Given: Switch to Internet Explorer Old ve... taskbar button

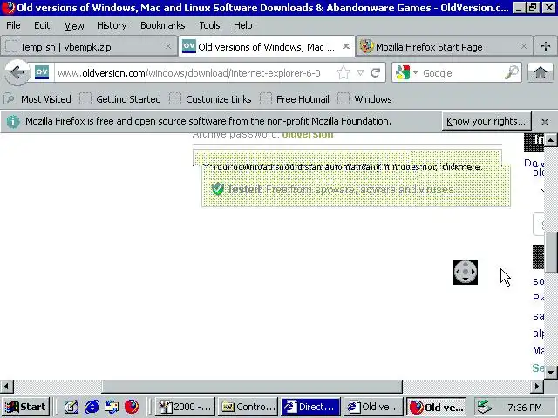Looking at the screenshot, I should click(373, 407).
